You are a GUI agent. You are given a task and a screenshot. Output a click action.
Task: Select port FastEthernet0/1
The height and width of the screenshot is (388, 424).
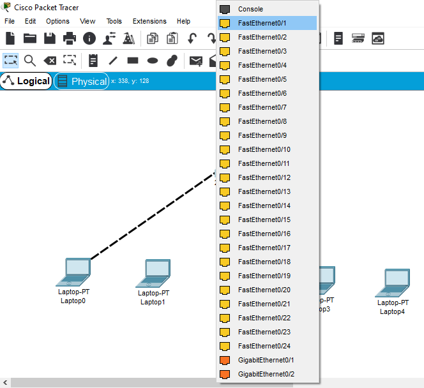267,23
